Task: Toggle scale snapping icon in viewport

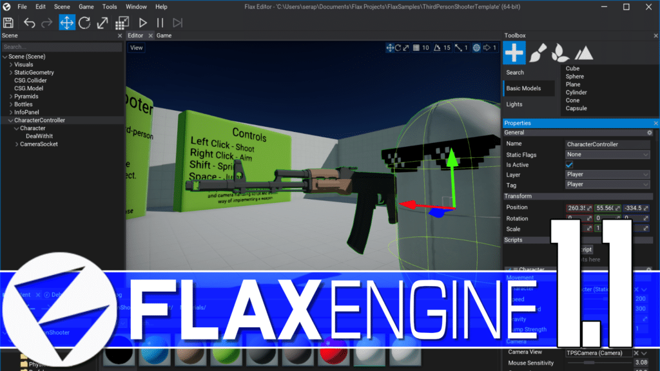Action: 458,48
